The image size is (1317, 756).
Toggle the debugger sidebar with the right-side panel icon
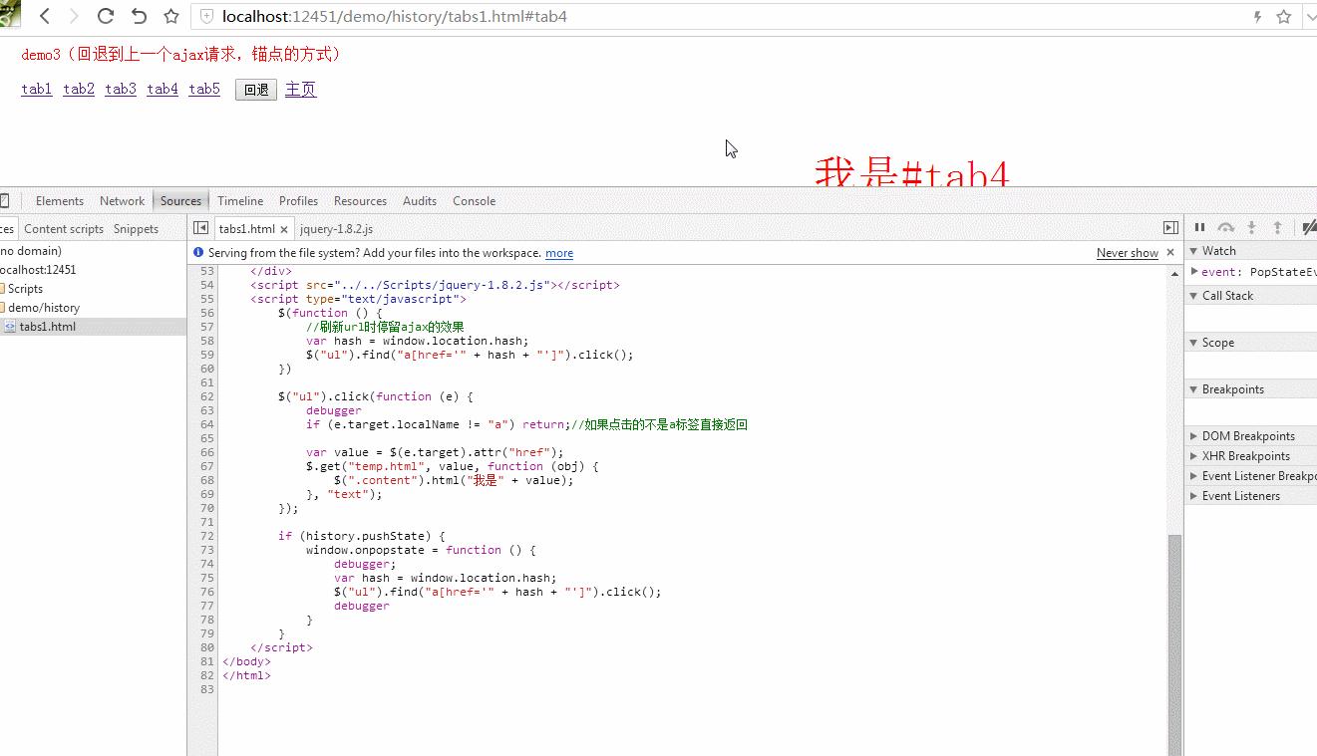(1170, 228)
